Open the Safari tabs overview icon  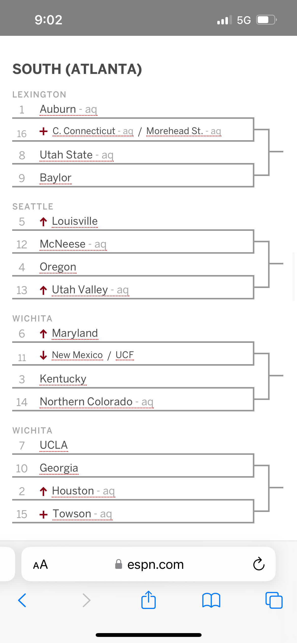pos(274,600)
